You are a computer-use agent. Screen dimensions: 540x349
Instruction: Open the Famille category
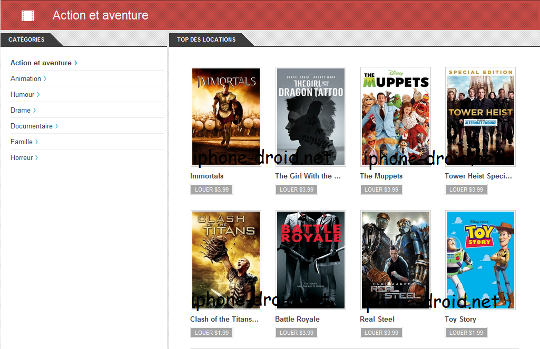[22, 142]
